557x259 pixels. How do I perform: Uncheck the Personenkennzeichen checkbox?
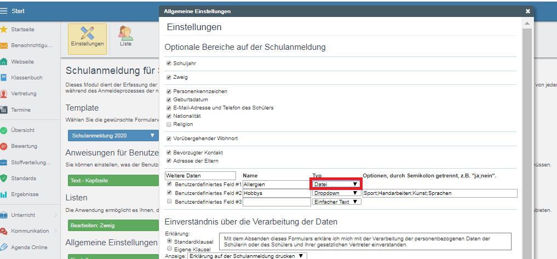click(x=169, y=91)
